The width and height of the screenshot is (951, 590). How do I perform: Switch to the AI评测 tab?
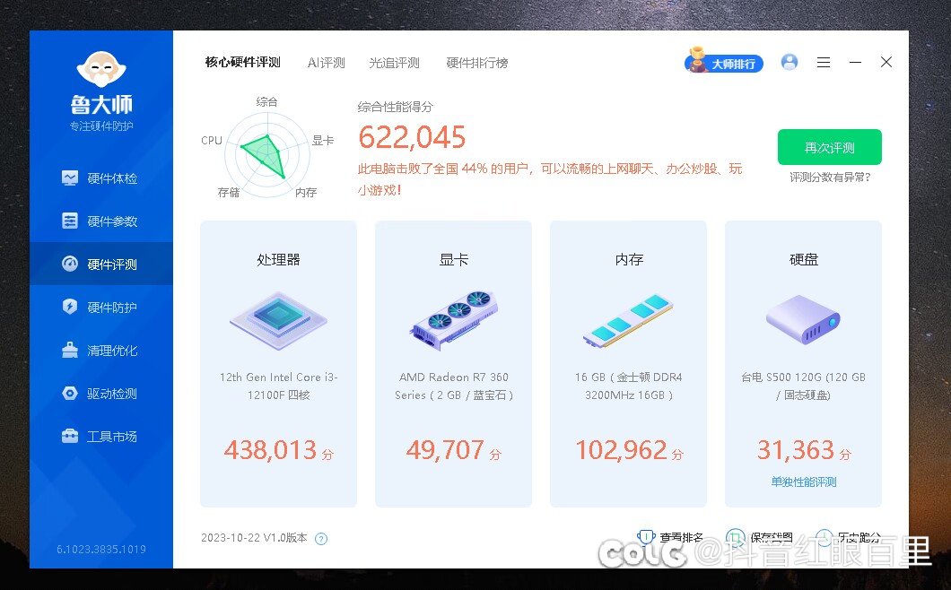[326, 63]
